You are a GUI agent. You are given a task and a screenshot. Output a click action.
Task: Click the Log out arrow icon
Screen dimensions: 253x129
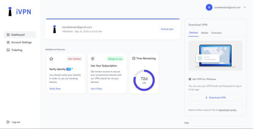pyautogui.click(x=8, y=122)
